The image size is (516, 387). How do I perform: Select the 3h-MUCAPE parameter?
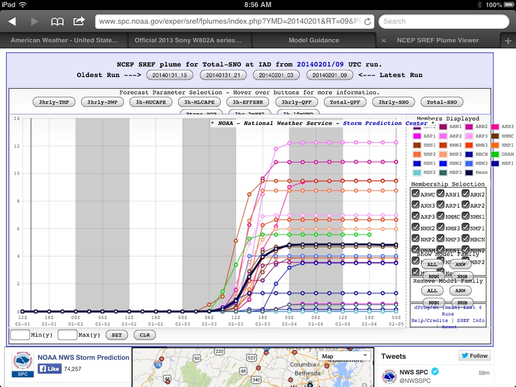click(x=151, y=102)
